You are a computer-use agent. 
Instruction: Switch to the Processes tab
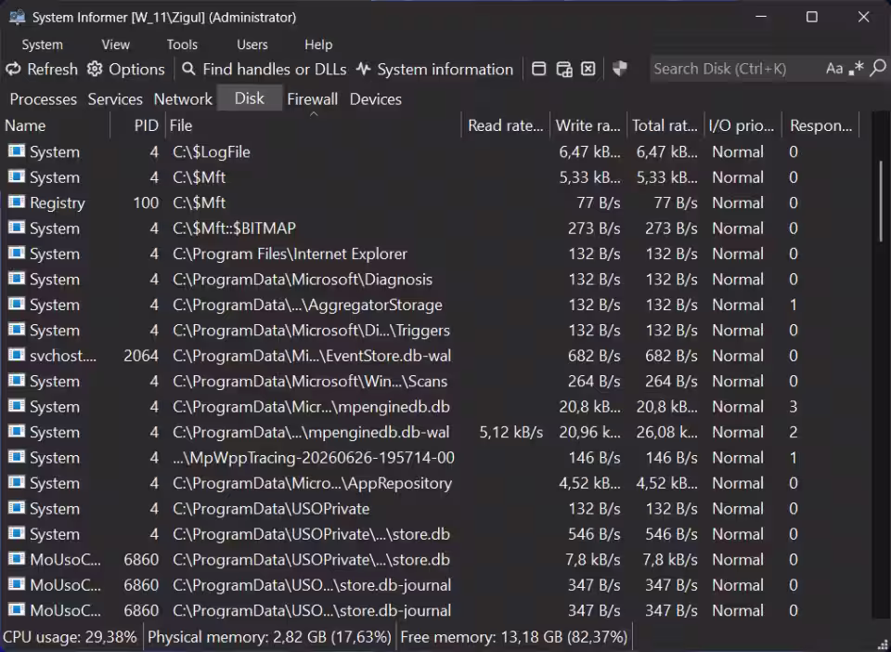pyautogui.click(x=44, y=98)
